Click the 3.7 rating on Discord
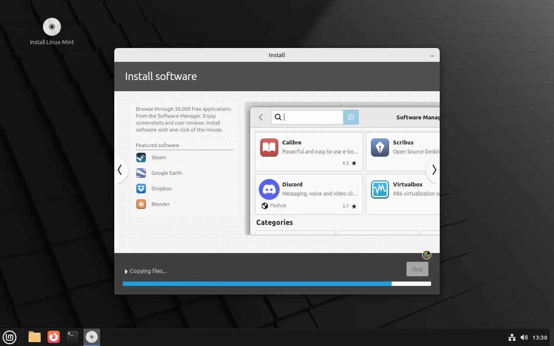The height and width of the screenshot is (346, 554). click(x=345, y=207)
